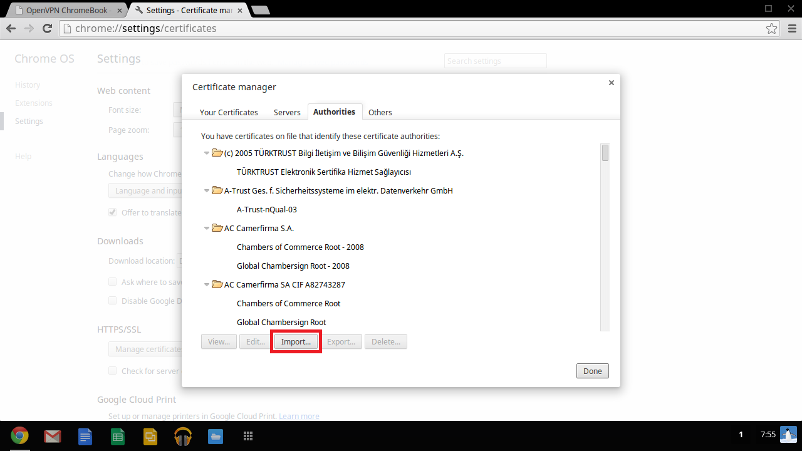Click the certificate list scrollbar thumb
The image size is (802, 451).
pos(605,153)
